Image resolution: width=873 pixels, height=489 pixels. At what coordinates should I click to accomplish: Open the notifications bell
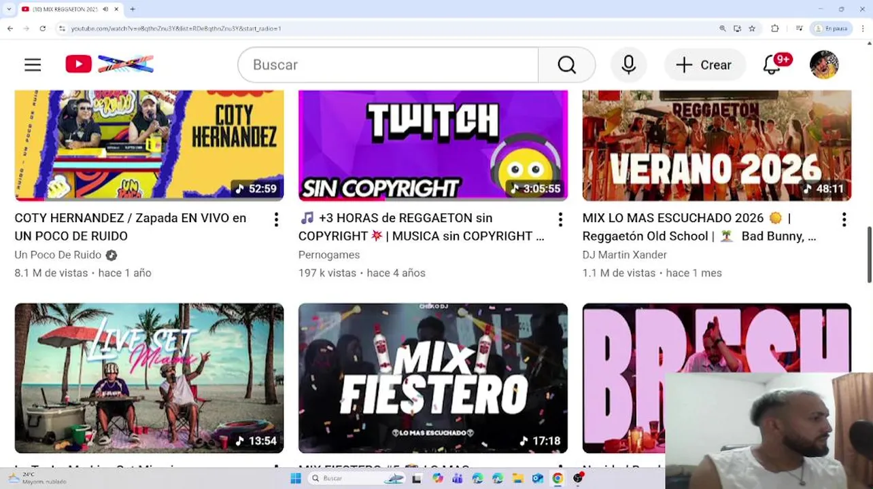(772, 65)
